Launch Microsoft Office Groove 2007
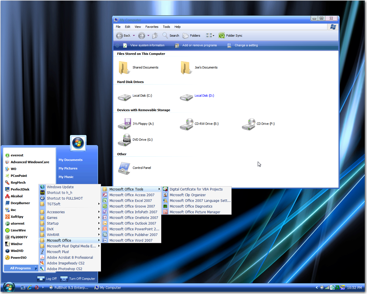367x294 pixels. tap(131, 206)
